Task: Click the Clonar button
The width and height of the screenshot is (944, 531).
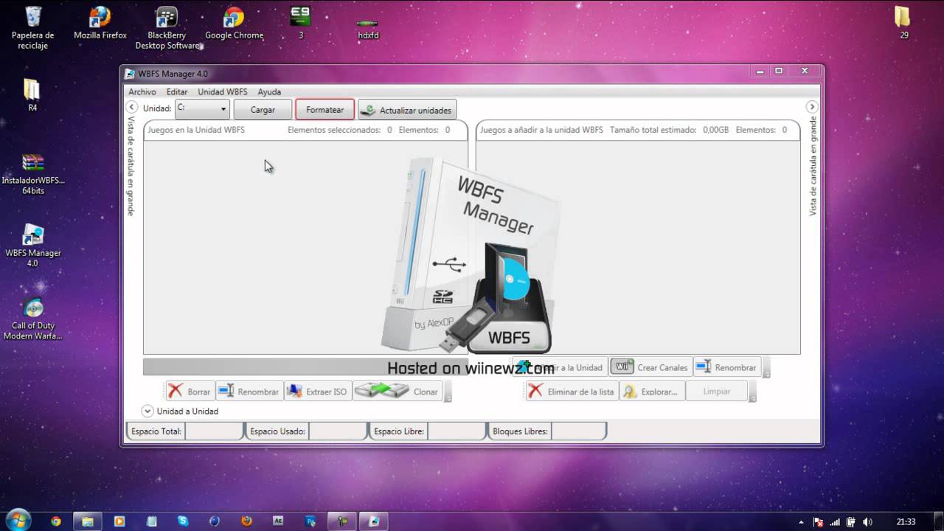Action: coord(397,392)
